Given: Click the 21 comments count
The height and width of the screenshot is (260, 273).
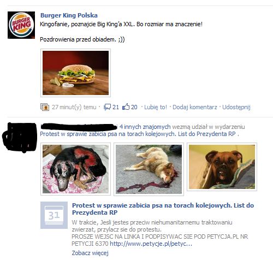Looking at the screenshot, I should click(x=116, y=107).
